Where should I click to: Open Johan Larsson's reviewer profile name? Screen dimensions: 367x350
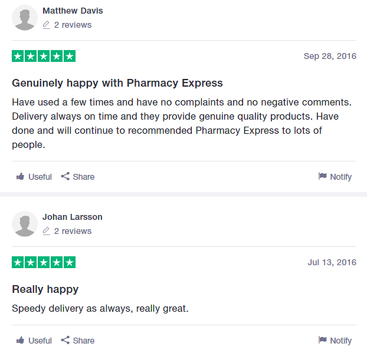pyautogui.click(x=73, y=217)
